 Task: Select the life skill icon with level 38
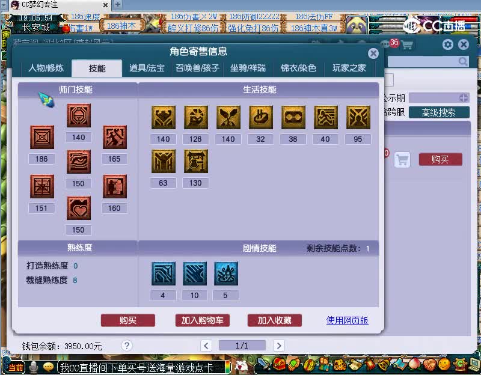coord(293,117)
